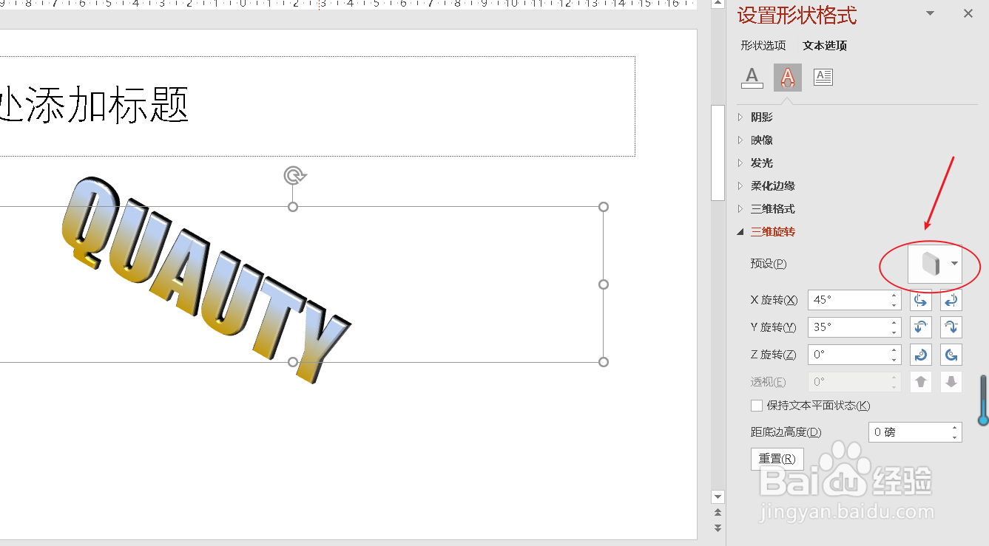Increase 距底边高度 with the up spinner
Image resolution: width=989 pixels, height=546 pixels.
[x=955, y=428]
